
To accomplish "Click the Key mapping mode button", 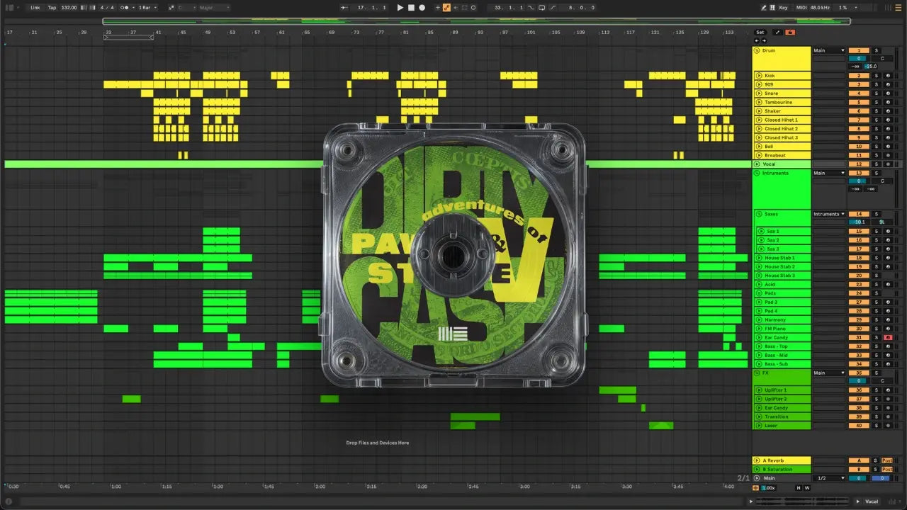I will pyautogui.click(x=783, y=8).
